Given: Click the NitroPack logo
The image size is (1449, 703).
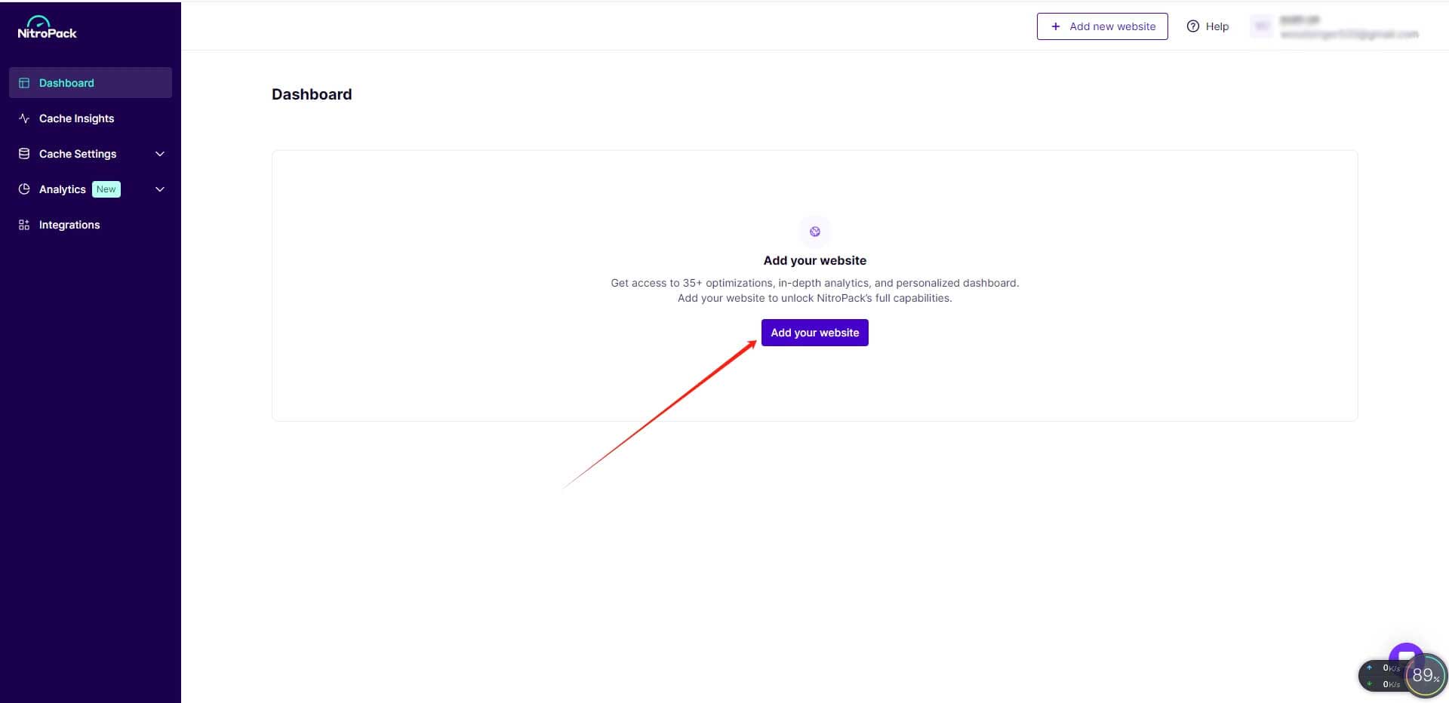Looking at the screenshot, I should coord(47,28).
